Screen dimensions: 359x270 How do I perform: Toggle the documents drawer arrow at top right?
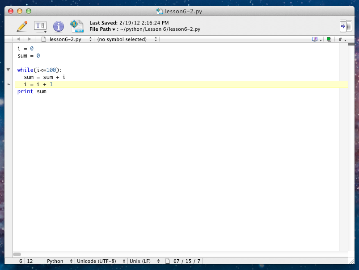[346, 26]
